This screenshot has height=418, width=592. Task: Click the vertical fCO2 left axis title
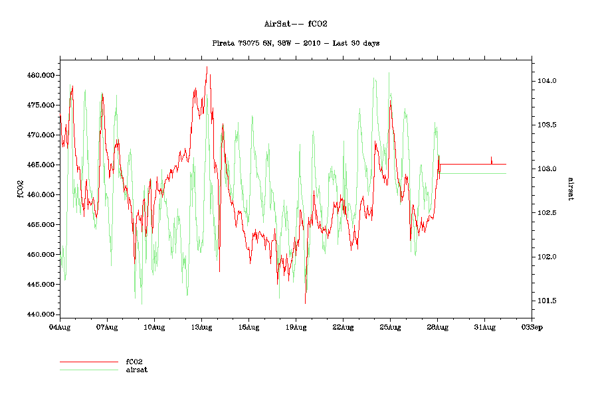click(20, 189)
